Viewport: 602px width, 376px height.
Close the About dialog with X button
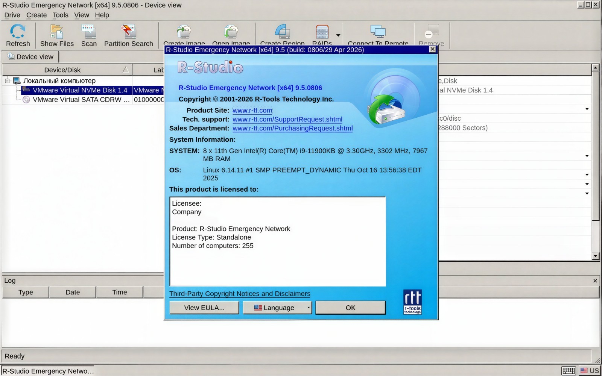[433, 49]
